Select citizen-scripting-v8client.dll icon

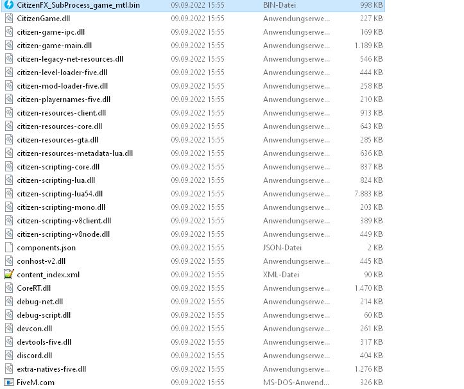[x=9, y=221]
